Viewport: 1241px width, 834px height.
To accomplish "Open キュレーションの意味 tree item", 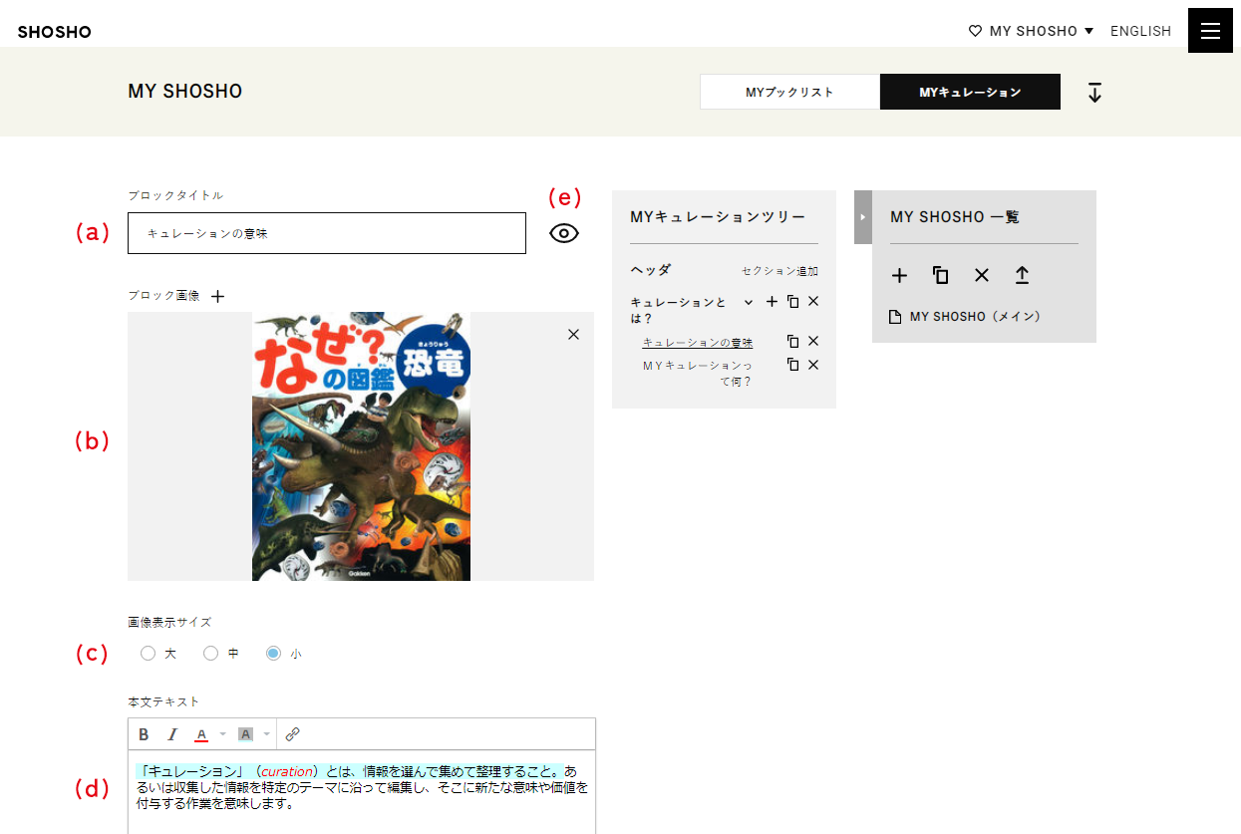I will pos(698,342).
